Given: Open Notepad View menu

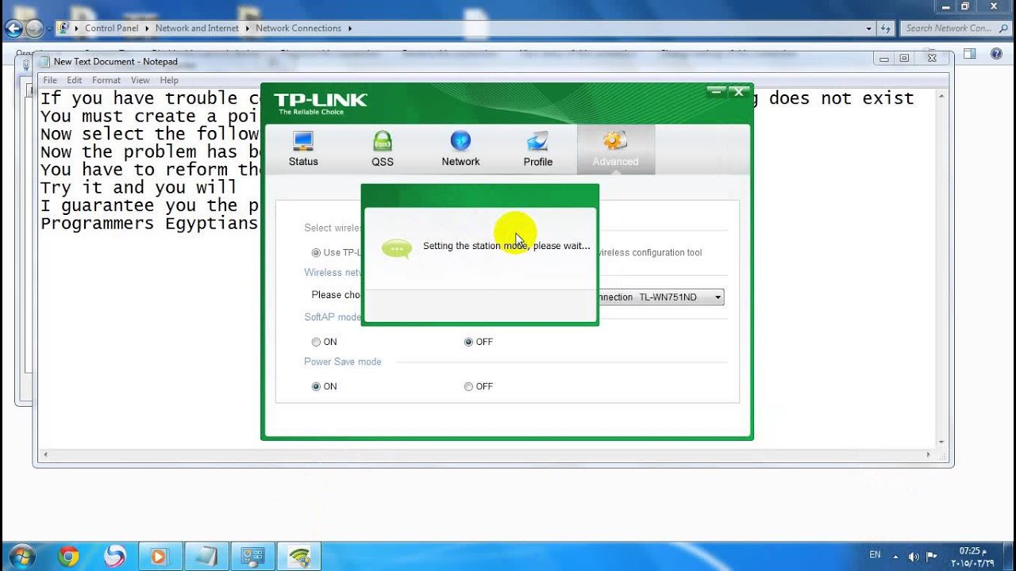Looking at the screenshot, I should (140, 80).
